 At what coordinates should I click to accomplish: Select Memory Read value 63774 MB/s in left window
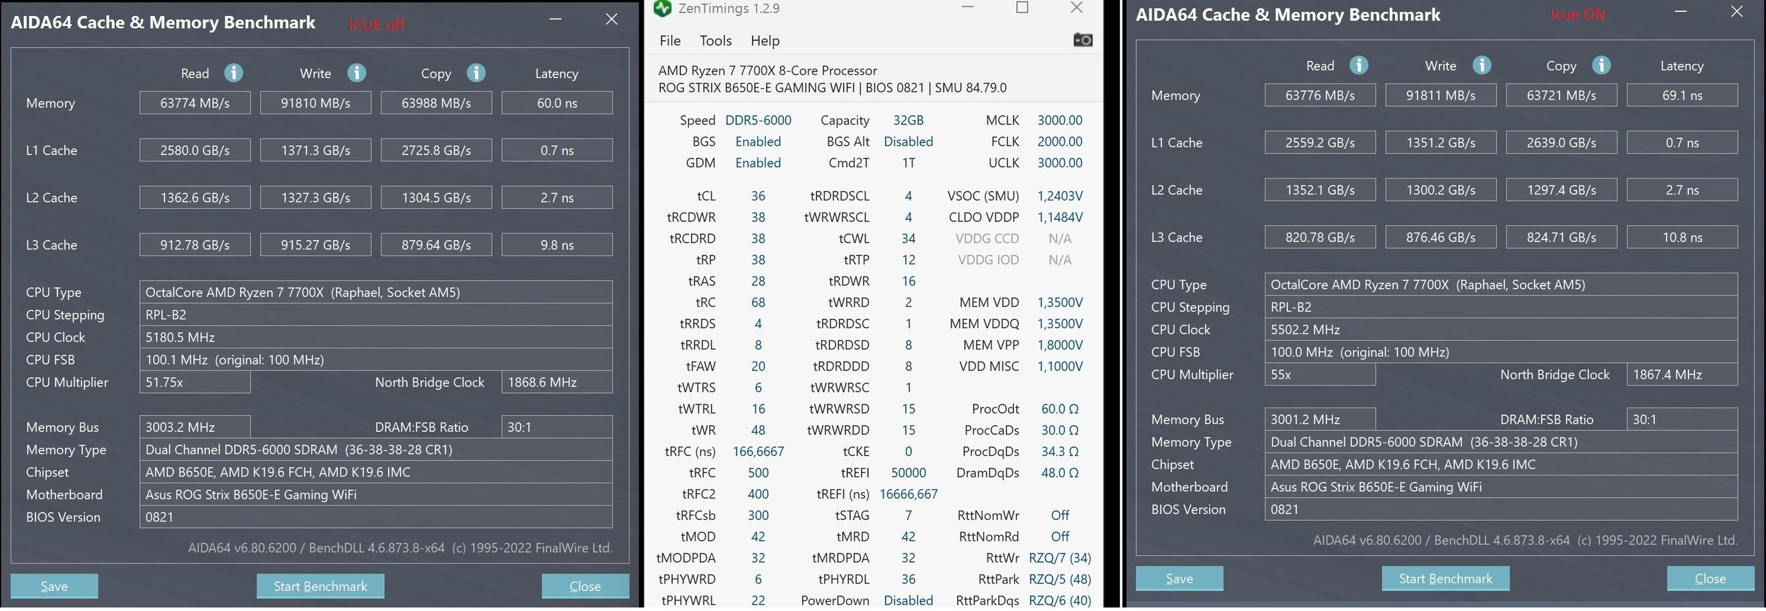click(195, 103)
